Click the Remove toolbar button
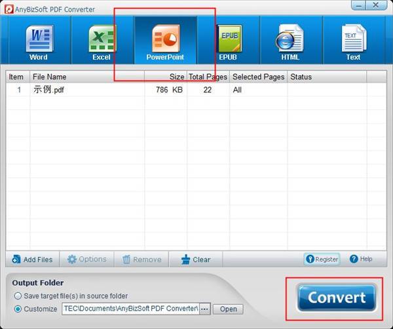Image resolution: width=393 pixels, height=329 pixels. 141,260
